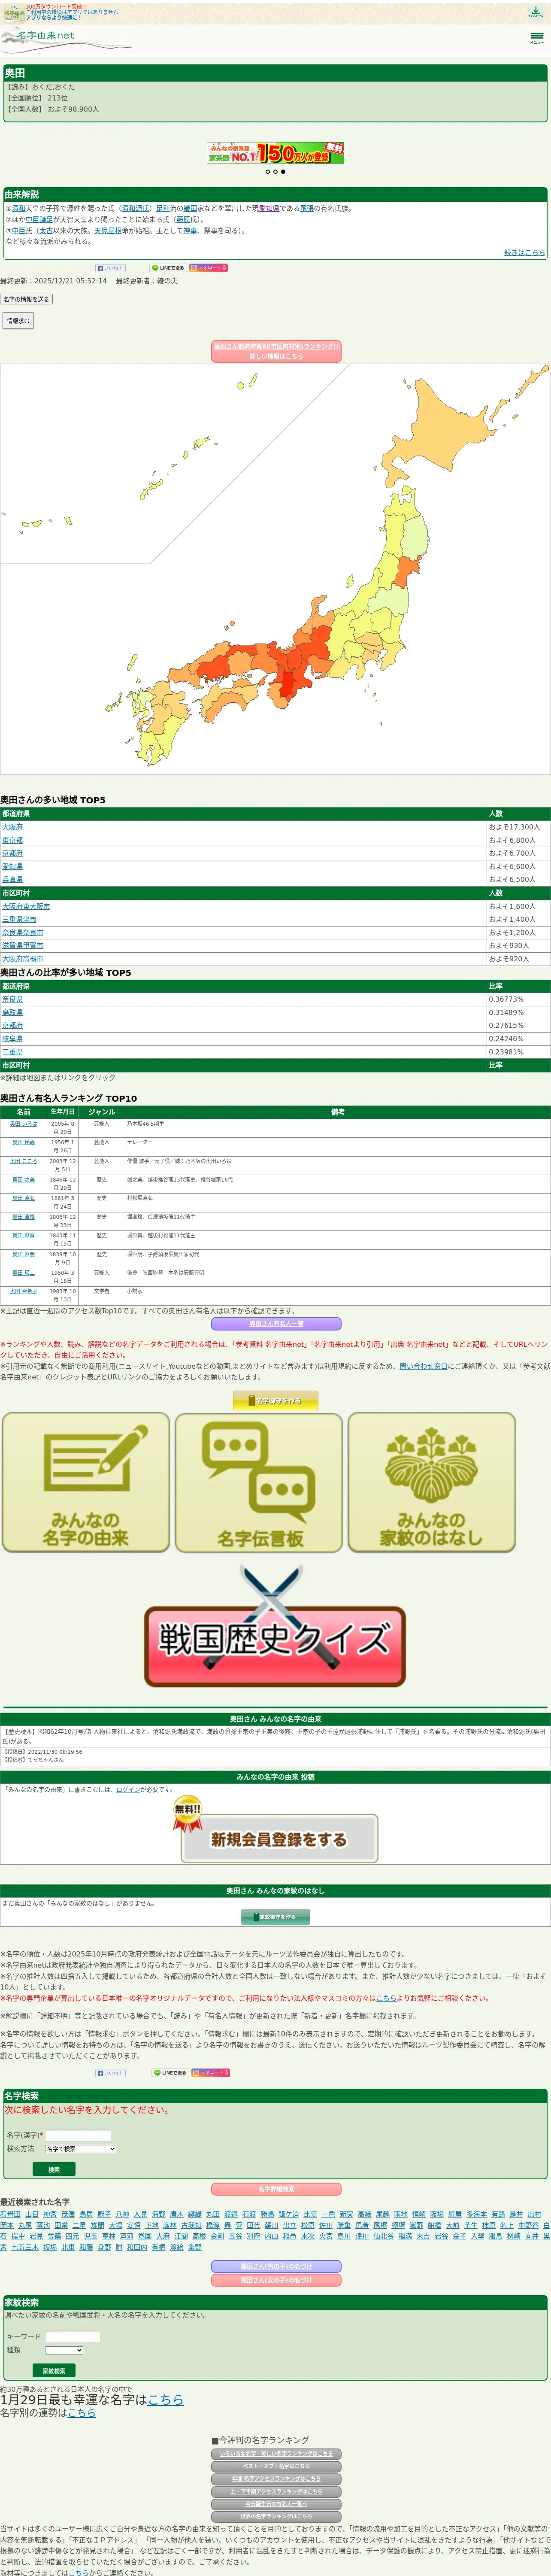Click the green 家紋検索 button
Image resolution: width=551 pixels, height=2576 pixels.
tap(54, 2371)
